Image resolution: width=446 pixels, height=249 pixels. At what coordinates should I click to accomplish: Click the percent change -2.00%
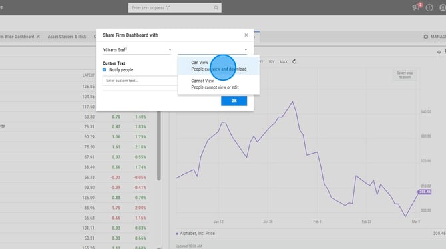[140, 208]
